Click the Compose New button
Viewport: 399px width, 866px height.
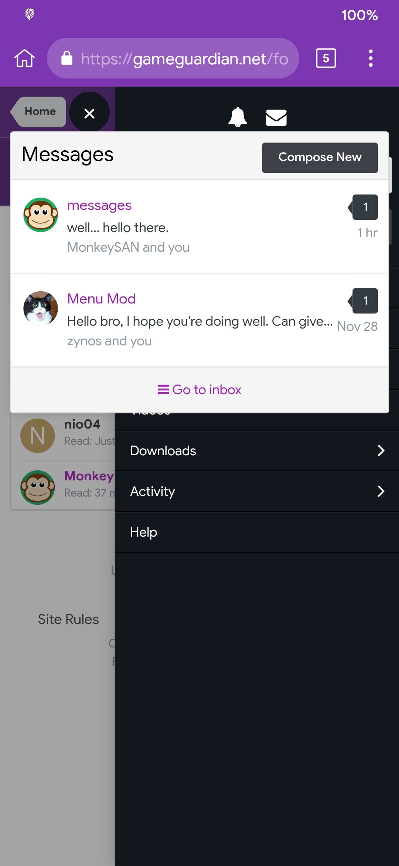[320, 158]
